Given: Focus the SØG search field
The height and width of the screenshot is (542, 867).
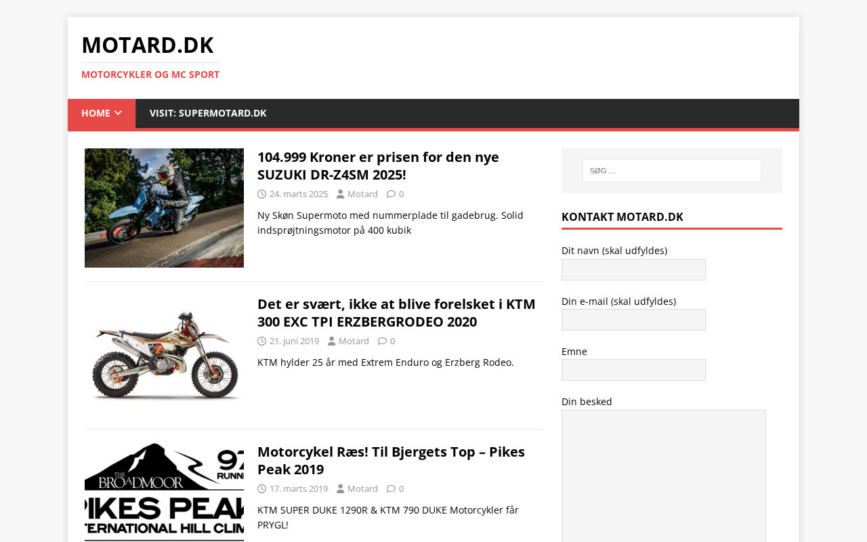Looking at the screenshot, I should click(x=672, y=171).
